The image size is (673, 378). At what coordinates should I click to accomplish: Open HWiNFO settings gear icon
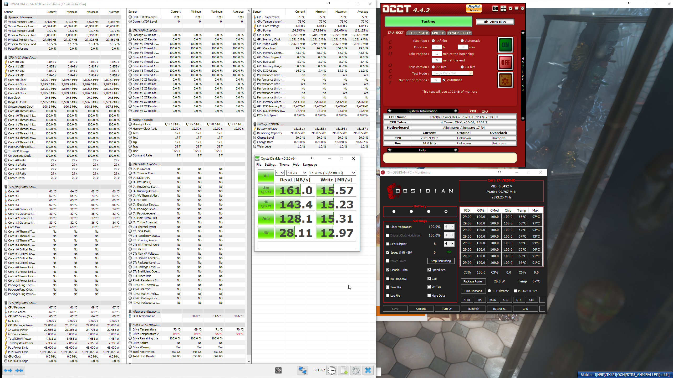pyautogui.click(x=356, y=370)
